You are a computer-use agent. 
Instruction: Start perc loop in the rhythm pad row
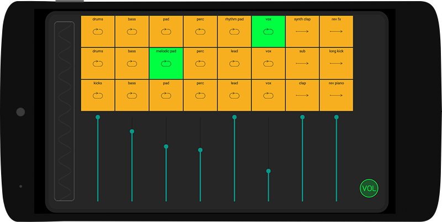pos(200,31)
